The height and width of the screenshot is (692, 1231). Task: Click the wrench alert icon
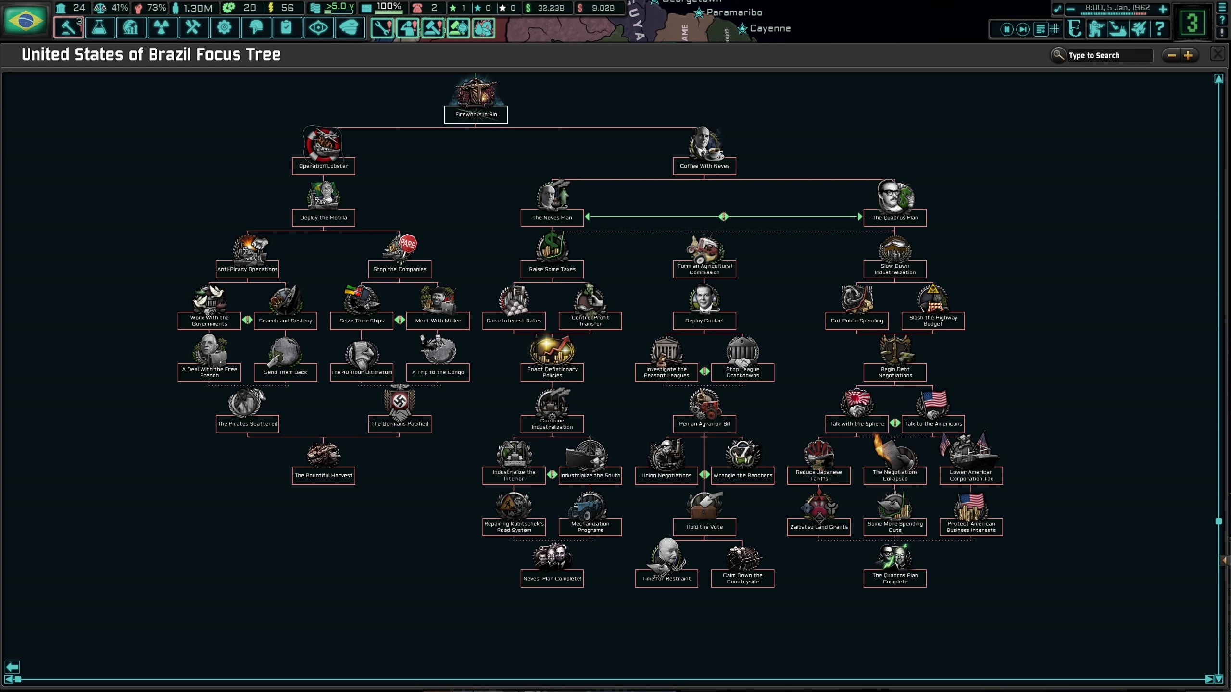coord(382,28)
